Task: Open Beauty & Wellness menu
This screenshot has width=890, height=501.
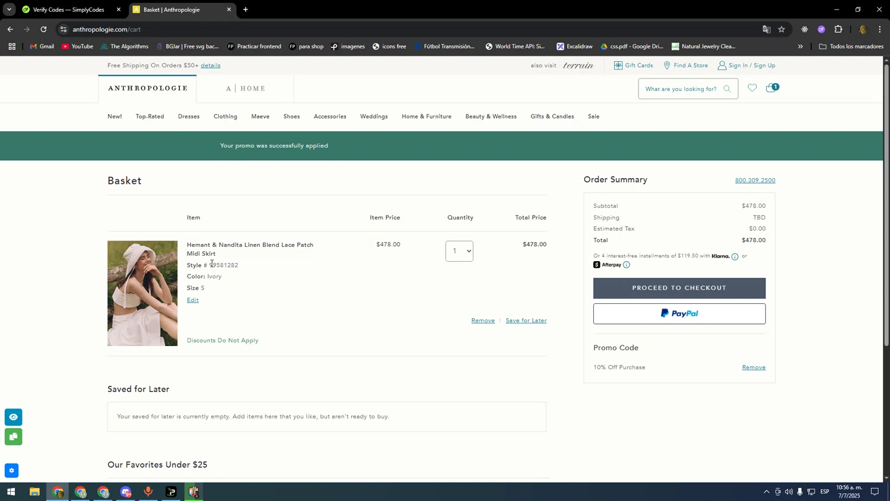Action: [x=491, y=116]
